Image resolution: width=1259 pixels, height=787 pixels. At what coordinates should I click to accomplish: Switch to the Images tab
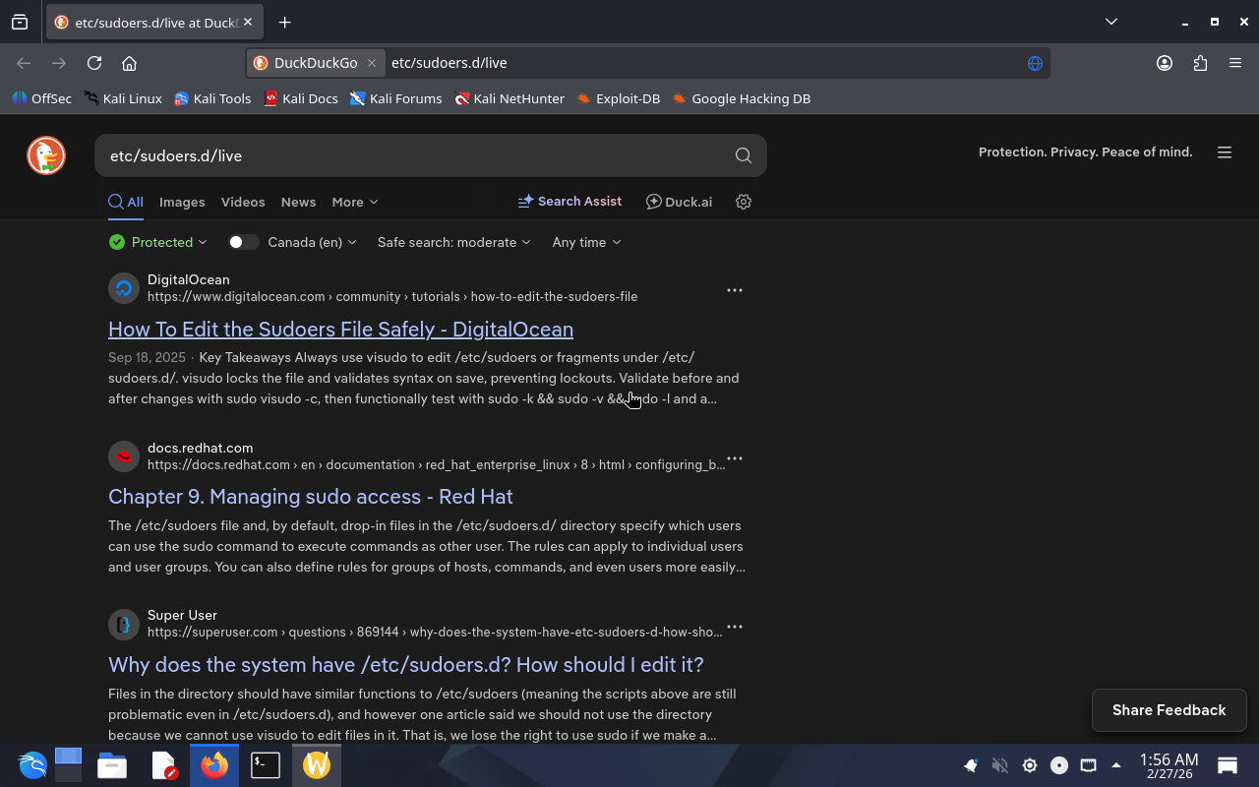point(182,202)
